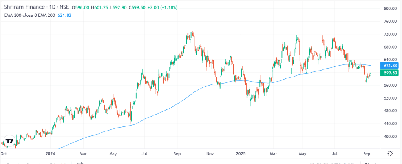Click the 400.00 price scale label
The width and height of the screenshot is (402, 164).
(391, 137)
